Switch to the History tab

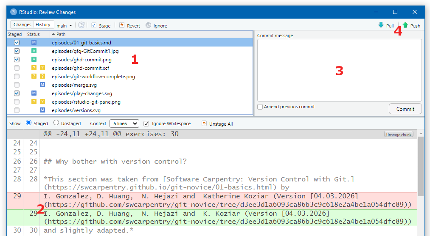click(43, 25)
